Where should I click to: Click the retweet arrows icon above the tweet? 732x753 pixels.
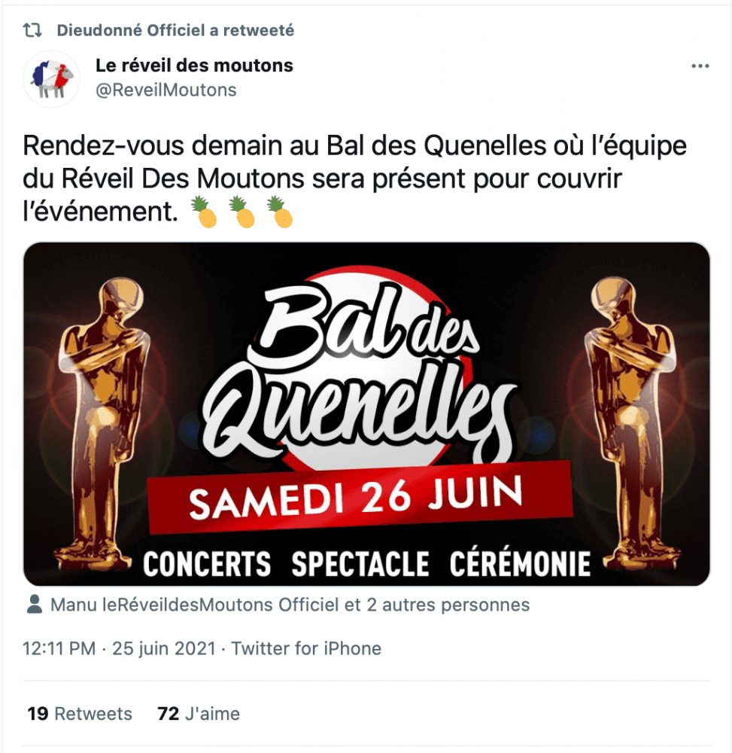pyautogui.click(x=32, y=30)
